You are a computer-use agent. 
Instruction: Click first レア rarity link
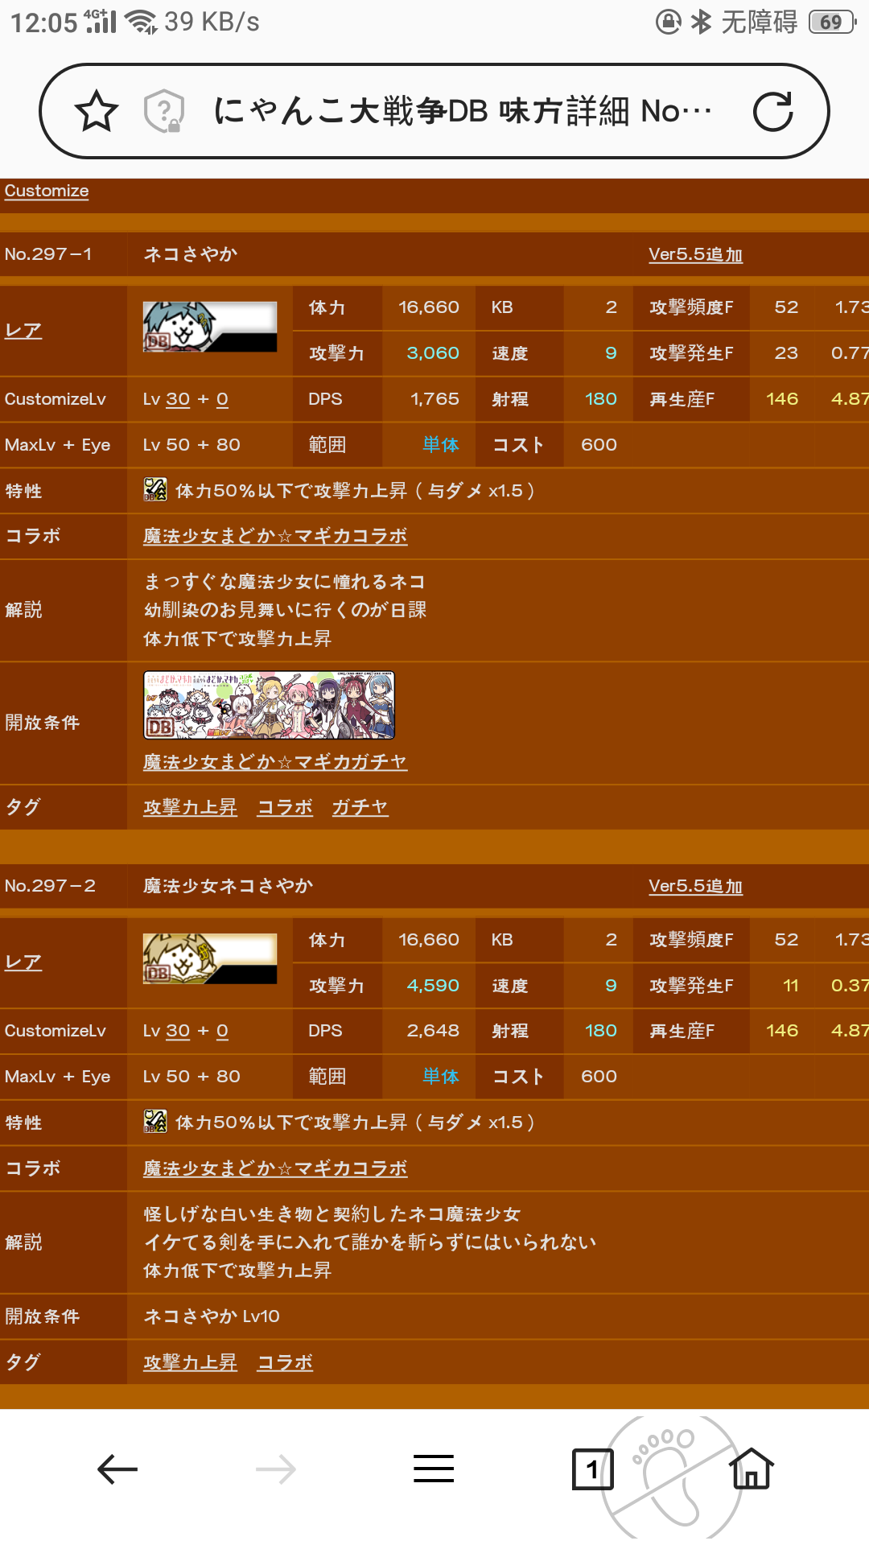click(23, 330)
